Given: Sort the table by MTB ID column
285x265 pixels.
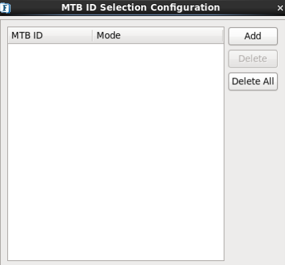Looking at the screenshot, I should click(x=50, y=35).
